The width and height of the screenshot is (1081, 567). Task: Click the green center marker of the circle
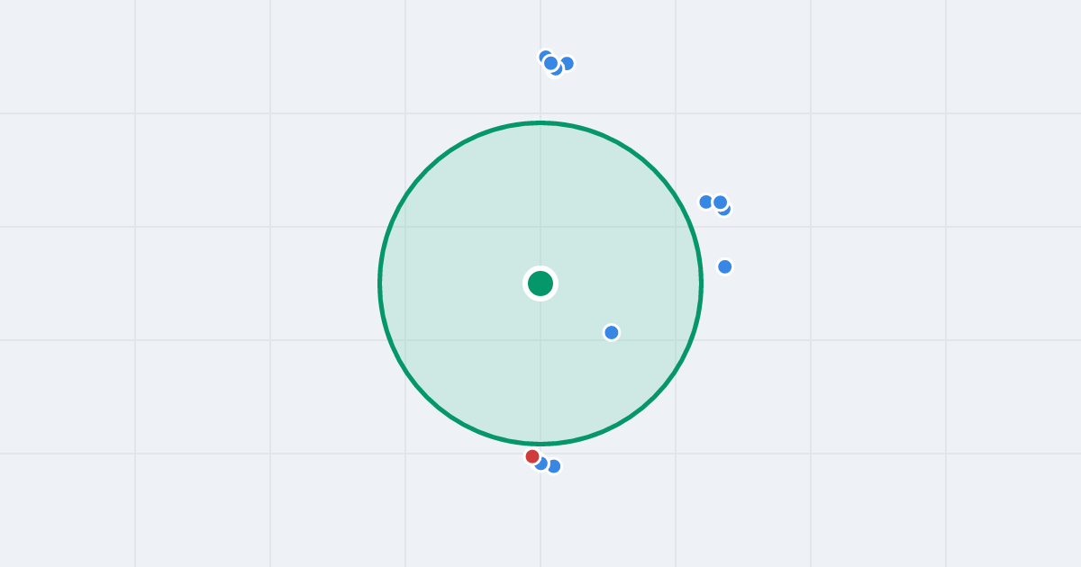click(x=540, y=283)
